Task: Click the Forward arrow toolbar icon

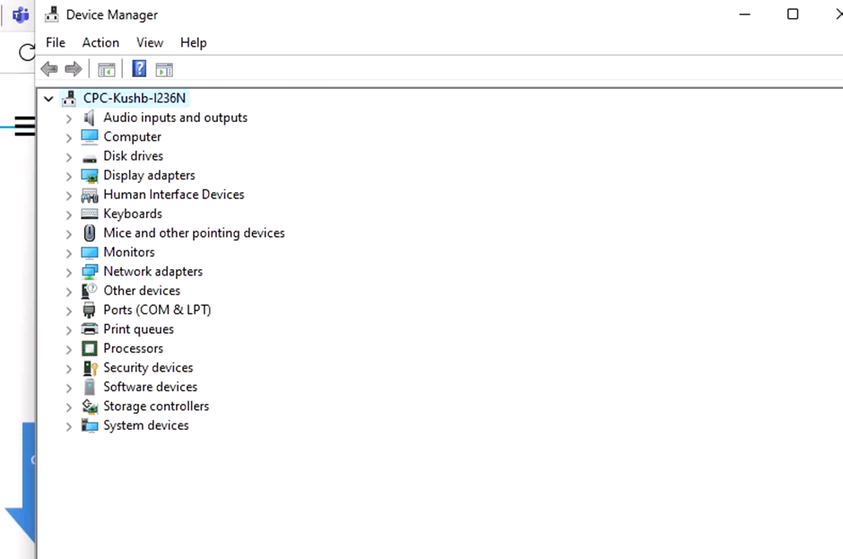Action: (74, 69)
